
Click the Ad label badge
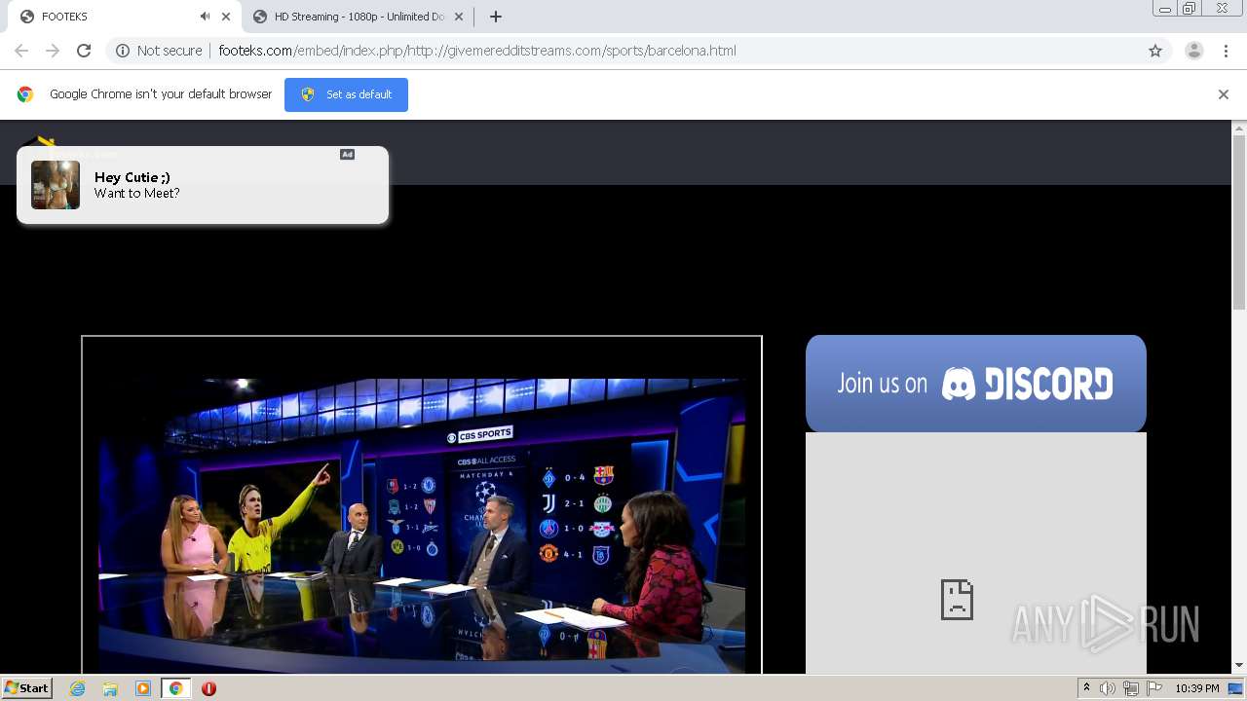click(x=347, y=154)
